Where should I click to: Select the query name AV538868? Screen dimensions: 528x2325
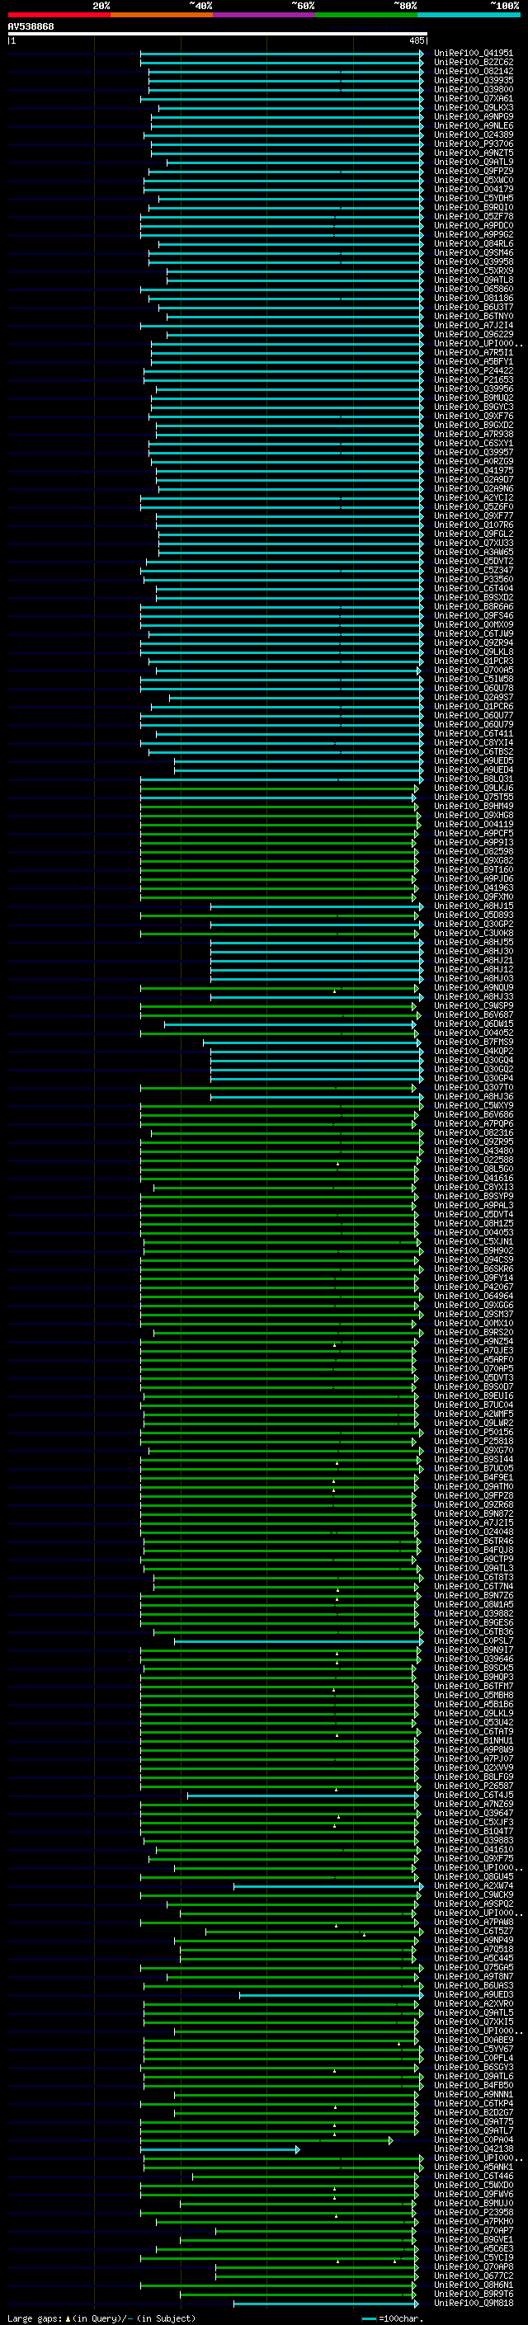(x=31, y=27)
